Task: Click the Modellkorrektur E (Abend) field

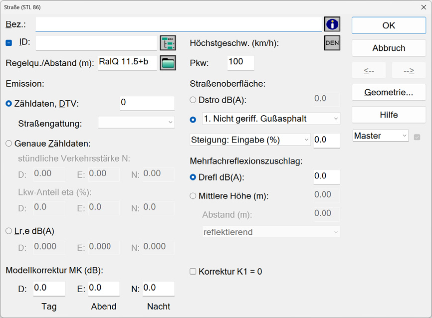Action: [x=104, y=289]
